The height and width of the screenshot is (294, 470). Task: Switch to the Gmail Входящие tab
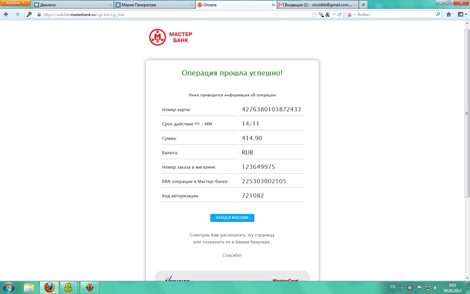click(318, 5)
